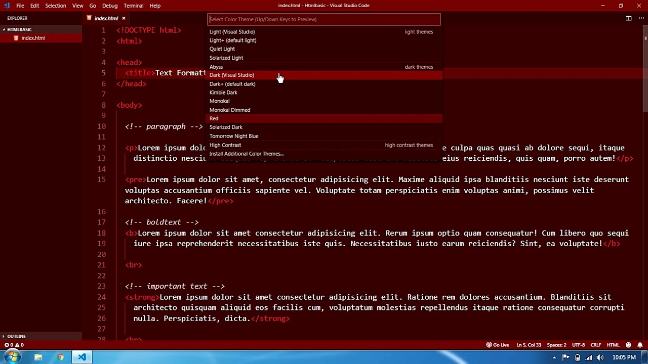Choose the Kimbie Dark theme

pyautogui.click(x=325, y=93)
